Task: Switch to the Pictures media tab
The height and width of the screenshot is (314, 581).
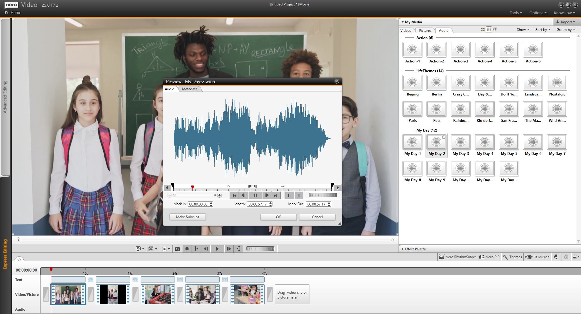Action: (x=425, y=30)
